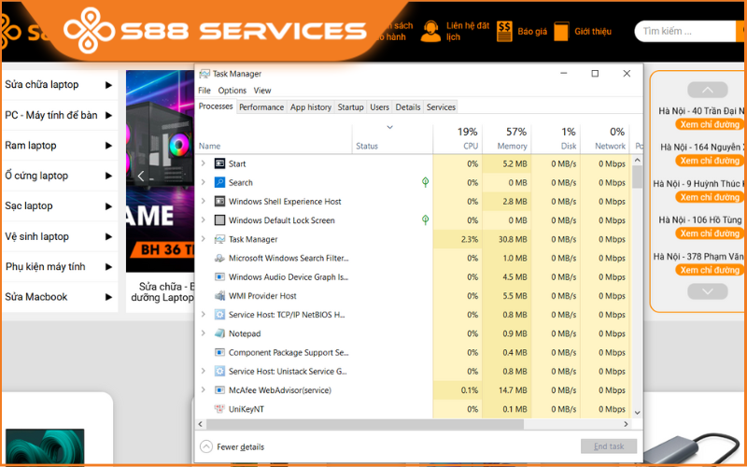Click the Task Manager title bar app icon
This screenshot has width=747, height=467.
(x=204, y=74)
